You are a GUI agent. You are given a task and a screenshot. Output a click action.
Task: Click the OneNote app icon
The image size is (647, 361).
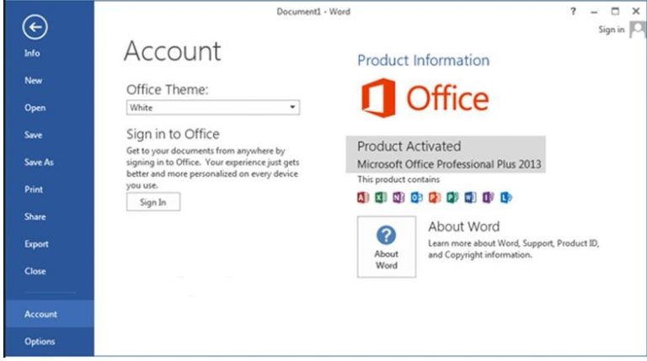point(398,198)
